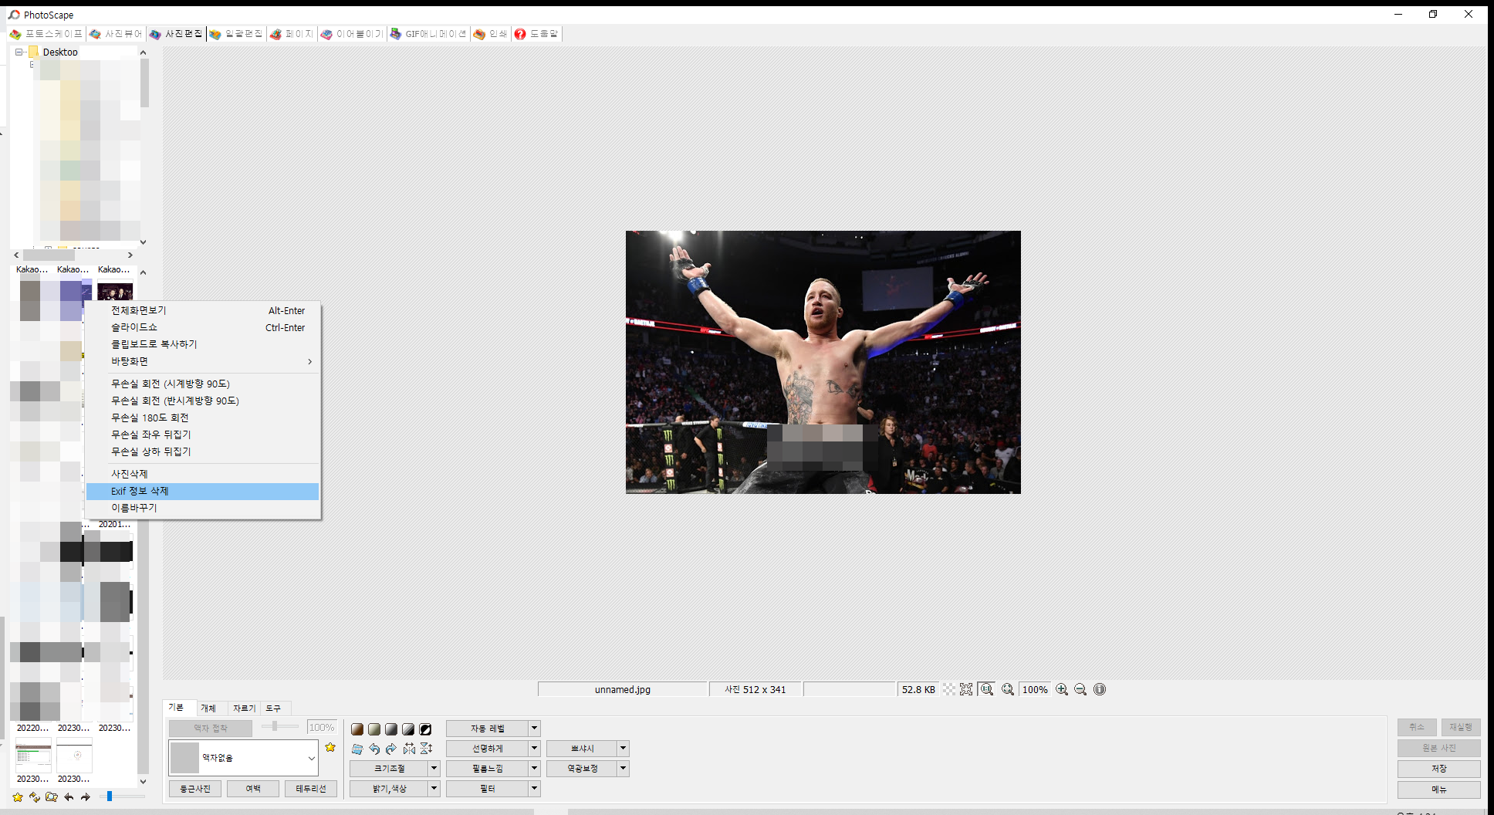Screen dimensions: 1494x815
Task: Rotate the photo clockwise
Action: (391, 749)
